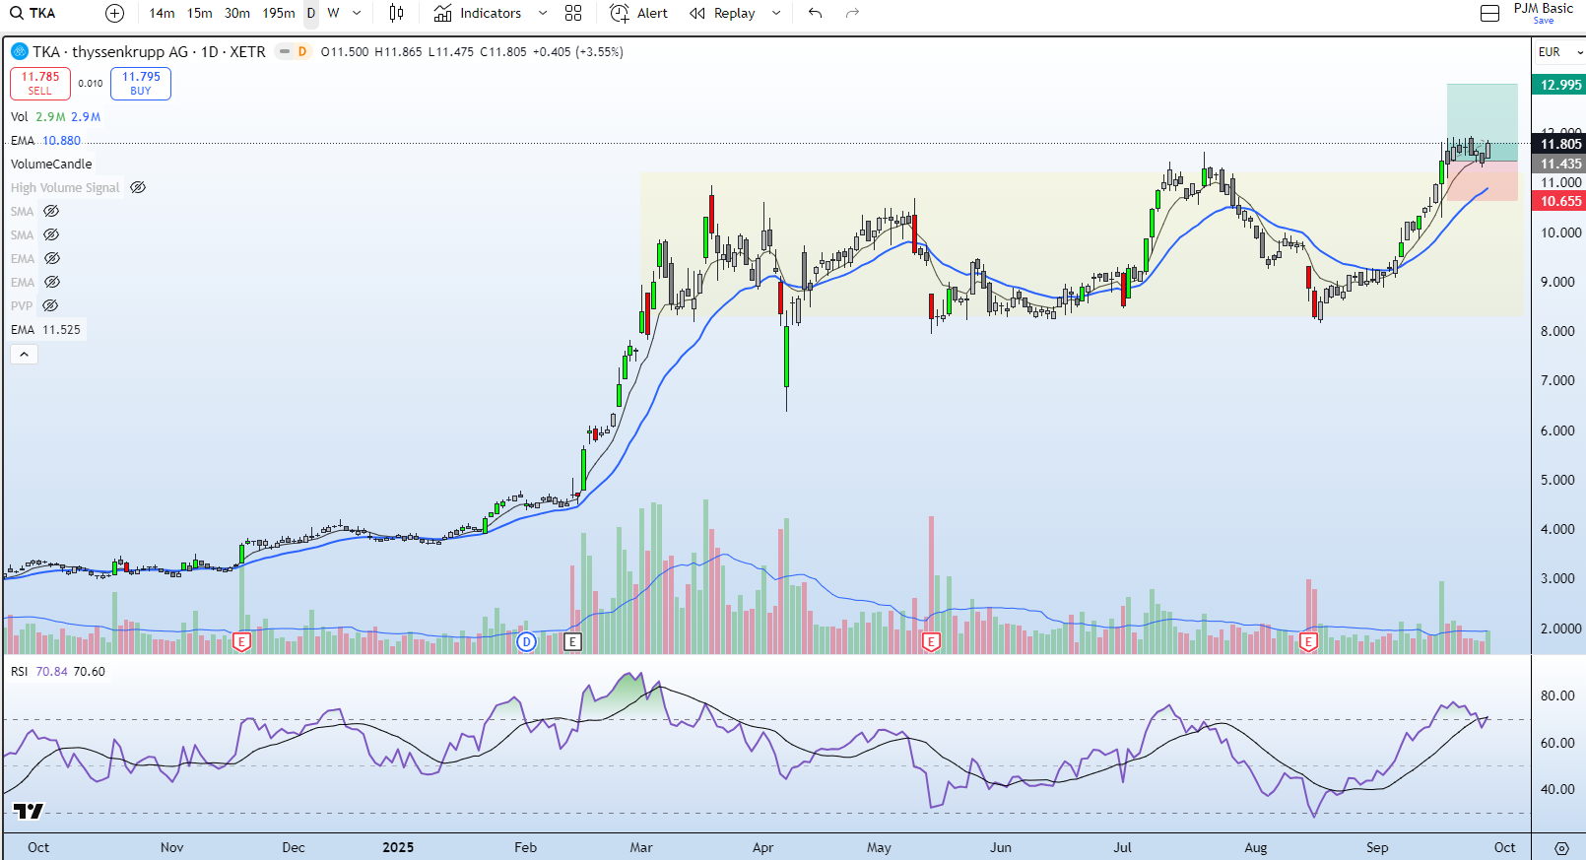Open chart settings gear at bottom right

[1561, 848]
